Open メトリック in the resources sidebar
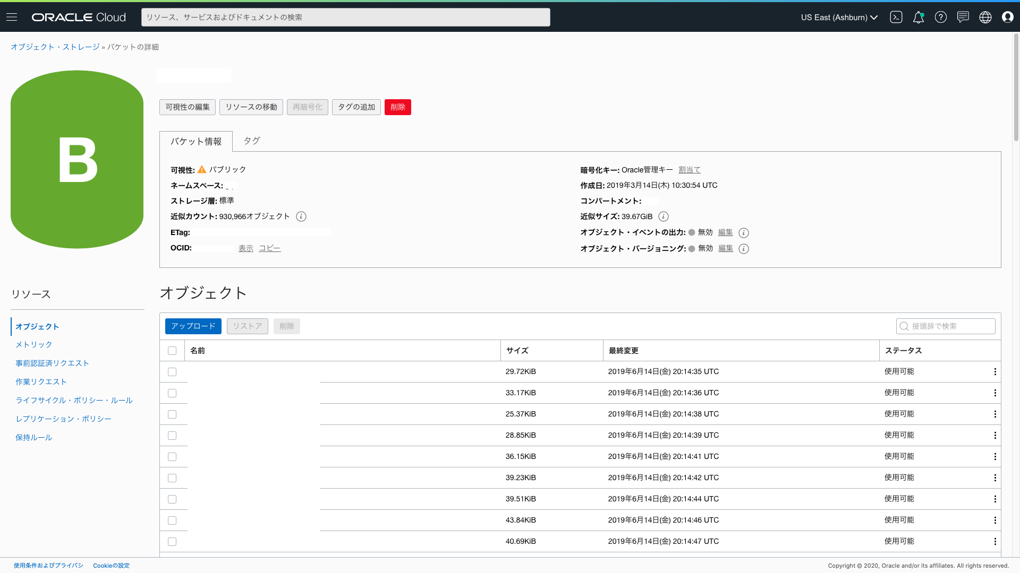 coord(34,345)
